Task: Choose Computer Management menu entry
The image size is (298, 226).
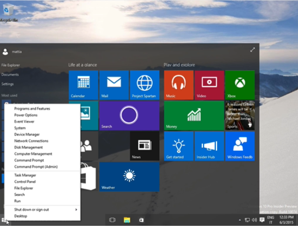Action: pyautogui.click(x=42, y=154)
